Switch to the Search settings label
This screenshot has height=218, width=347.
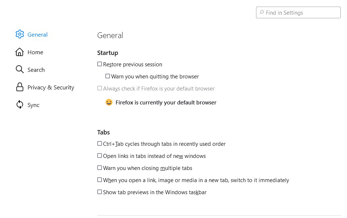coord(36,70)
